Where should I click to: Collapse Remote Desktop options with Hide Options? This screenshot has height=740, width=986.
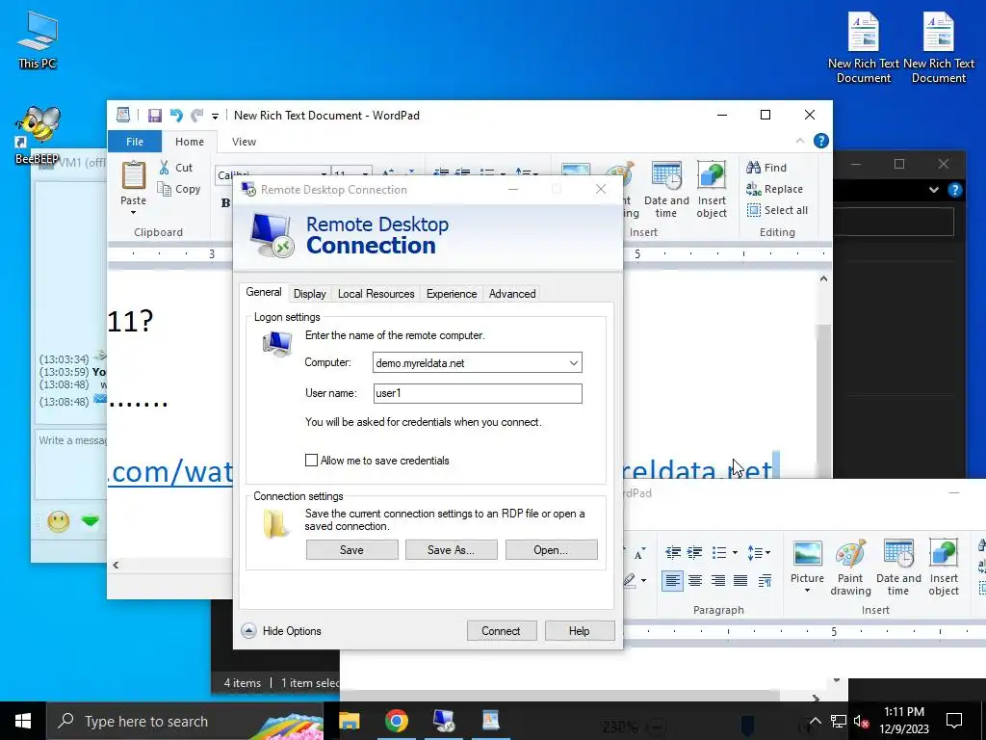tap(281, 630)
